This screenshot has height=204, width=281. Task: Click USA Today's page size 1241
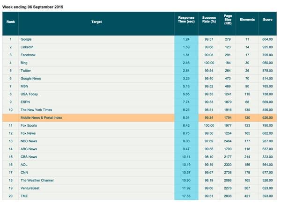click(x=228, y=94)
